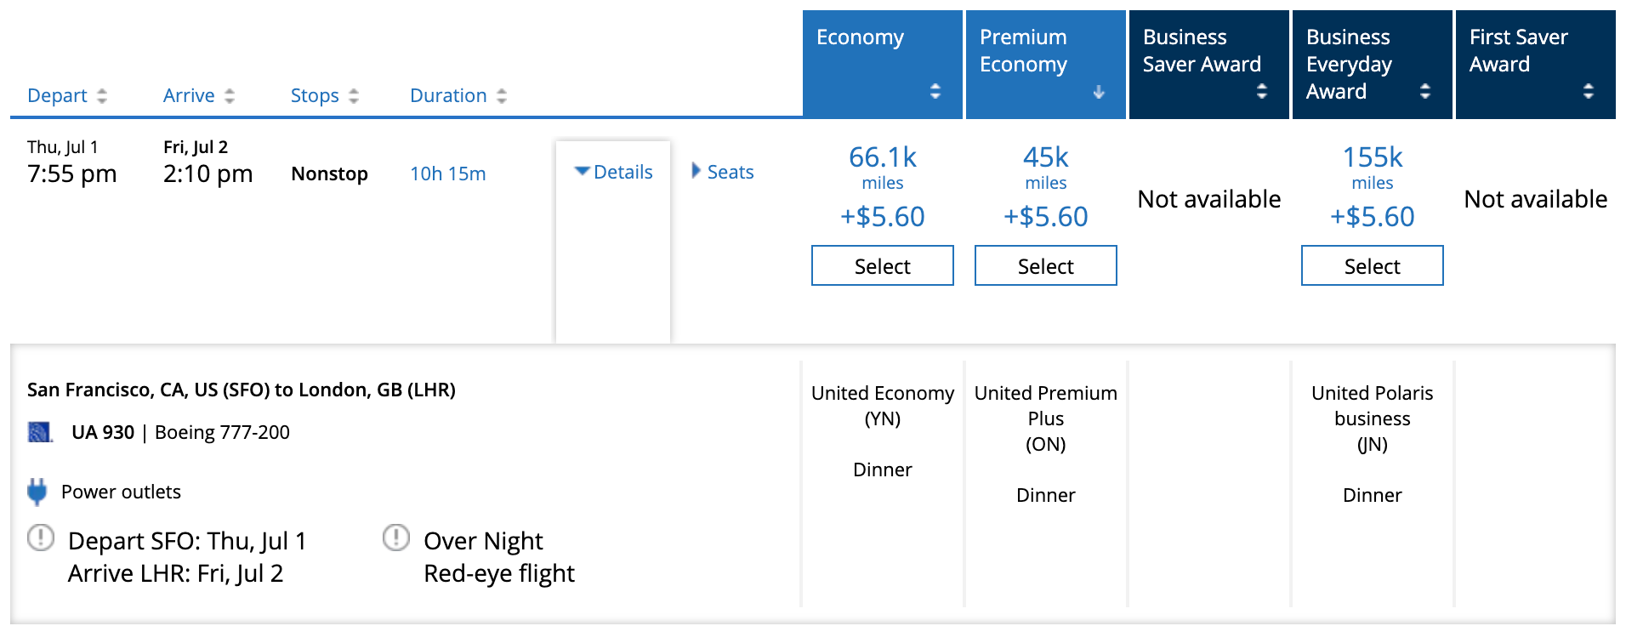Screen dimensions: 1626x626
Task: Sort by First Saver Award arrows
Action: point(1588,91)
